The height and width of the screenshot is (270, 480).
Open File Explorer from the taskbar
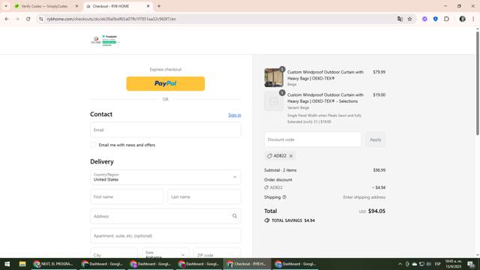pyautogui.click(x=22, y=264)
